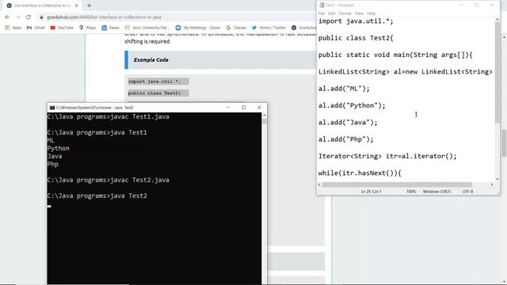Click Notepad vertical scrollbar thumb
The height and width of the screenshot is (285, 507).
click(x=497, y=73)
